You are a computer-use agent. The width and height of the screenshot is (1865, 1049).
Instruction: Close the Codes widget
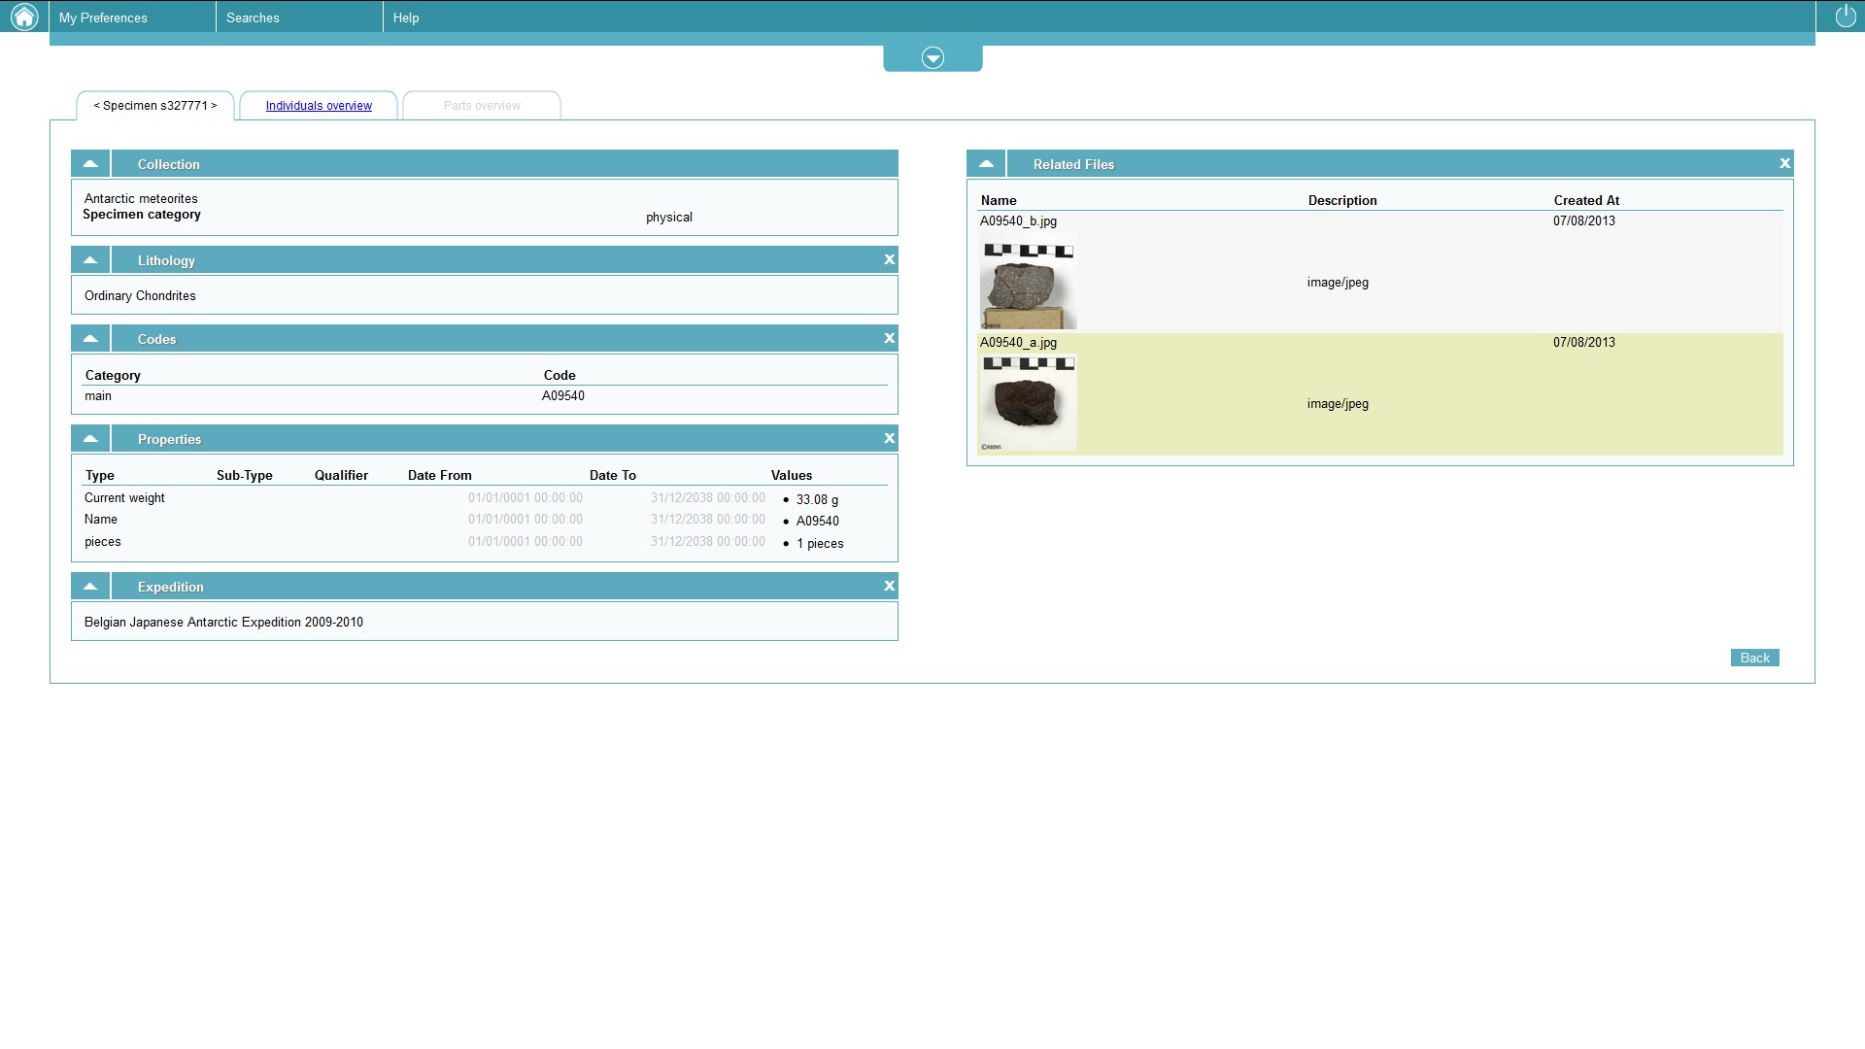click(x=889, y=338)
